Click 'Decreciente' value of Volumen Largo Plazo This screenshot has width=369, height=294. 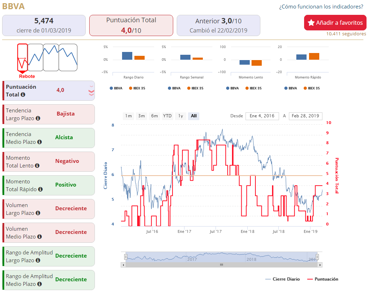click(x=71, y=208)
